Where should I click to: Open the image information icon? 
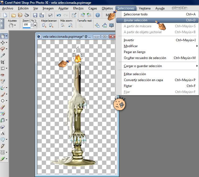pos(97,15)
